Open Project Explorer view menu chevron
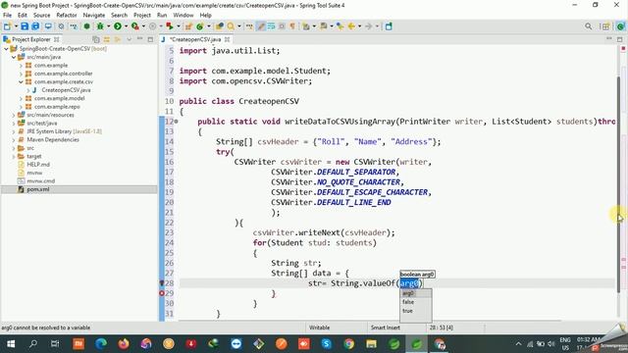The image size is (628, 353). [x=129, y=39]
